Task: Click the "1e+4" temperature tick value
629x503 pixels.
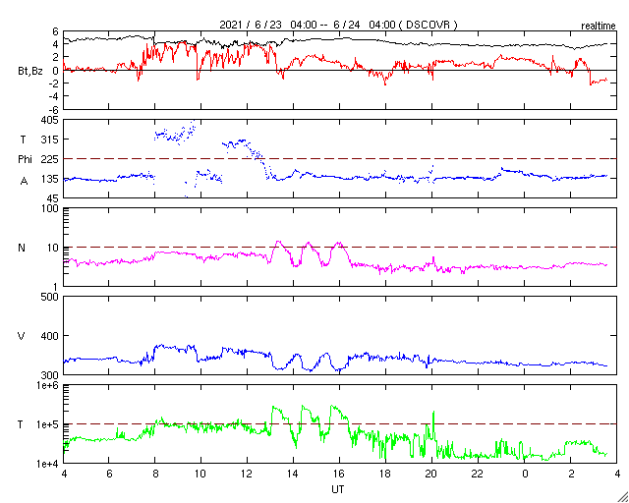Action: click(x=47, y=464)
